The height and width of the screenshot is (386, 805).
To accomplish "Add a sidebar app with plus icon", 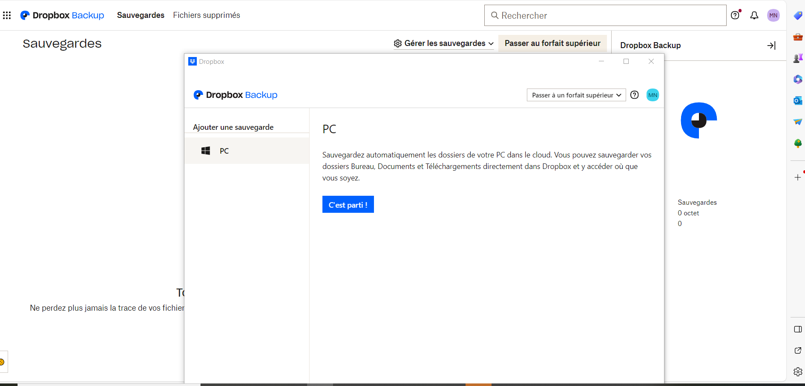I will [798, 177].
